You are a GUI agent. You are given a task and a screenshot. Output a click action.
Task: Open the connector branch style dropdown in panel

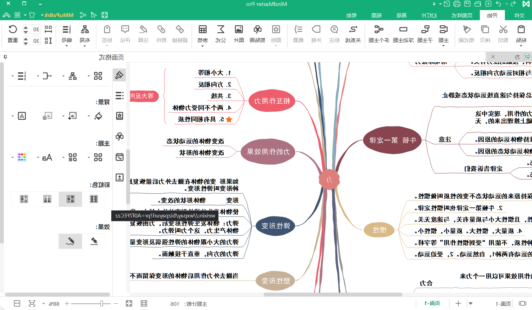pyautogui.click(x=38, y=76)
